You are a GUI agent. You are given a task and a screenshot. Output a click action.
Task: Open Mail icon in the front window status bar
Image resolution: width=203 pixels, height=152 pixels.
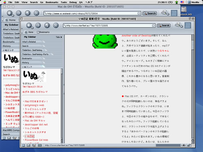tap(28, 146)
